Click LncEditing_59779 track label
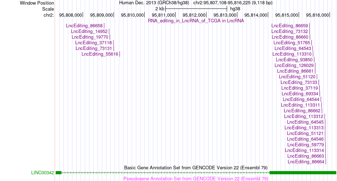337x181 pixels. point(306,145)
